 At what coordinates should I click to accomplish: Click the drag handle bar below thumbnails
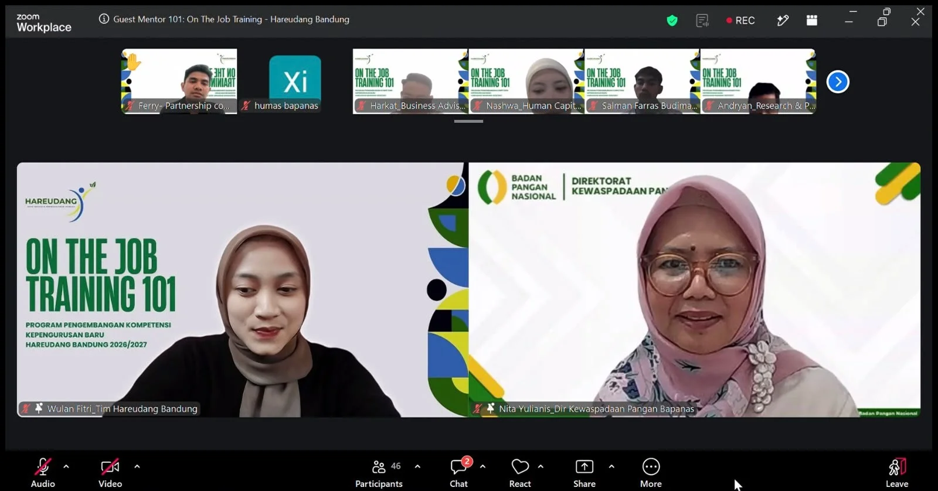pyautogui.click(x=468, y=121)
